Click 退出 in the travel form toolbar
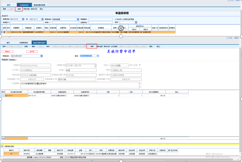 (158, 46)
